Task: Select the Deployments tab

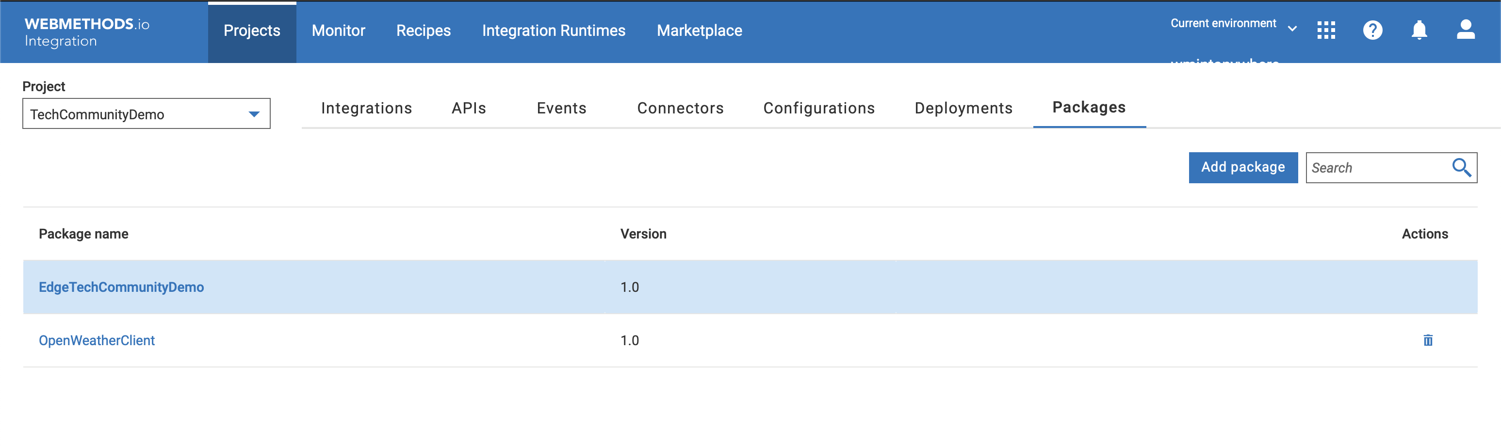Action: [963, 108]
